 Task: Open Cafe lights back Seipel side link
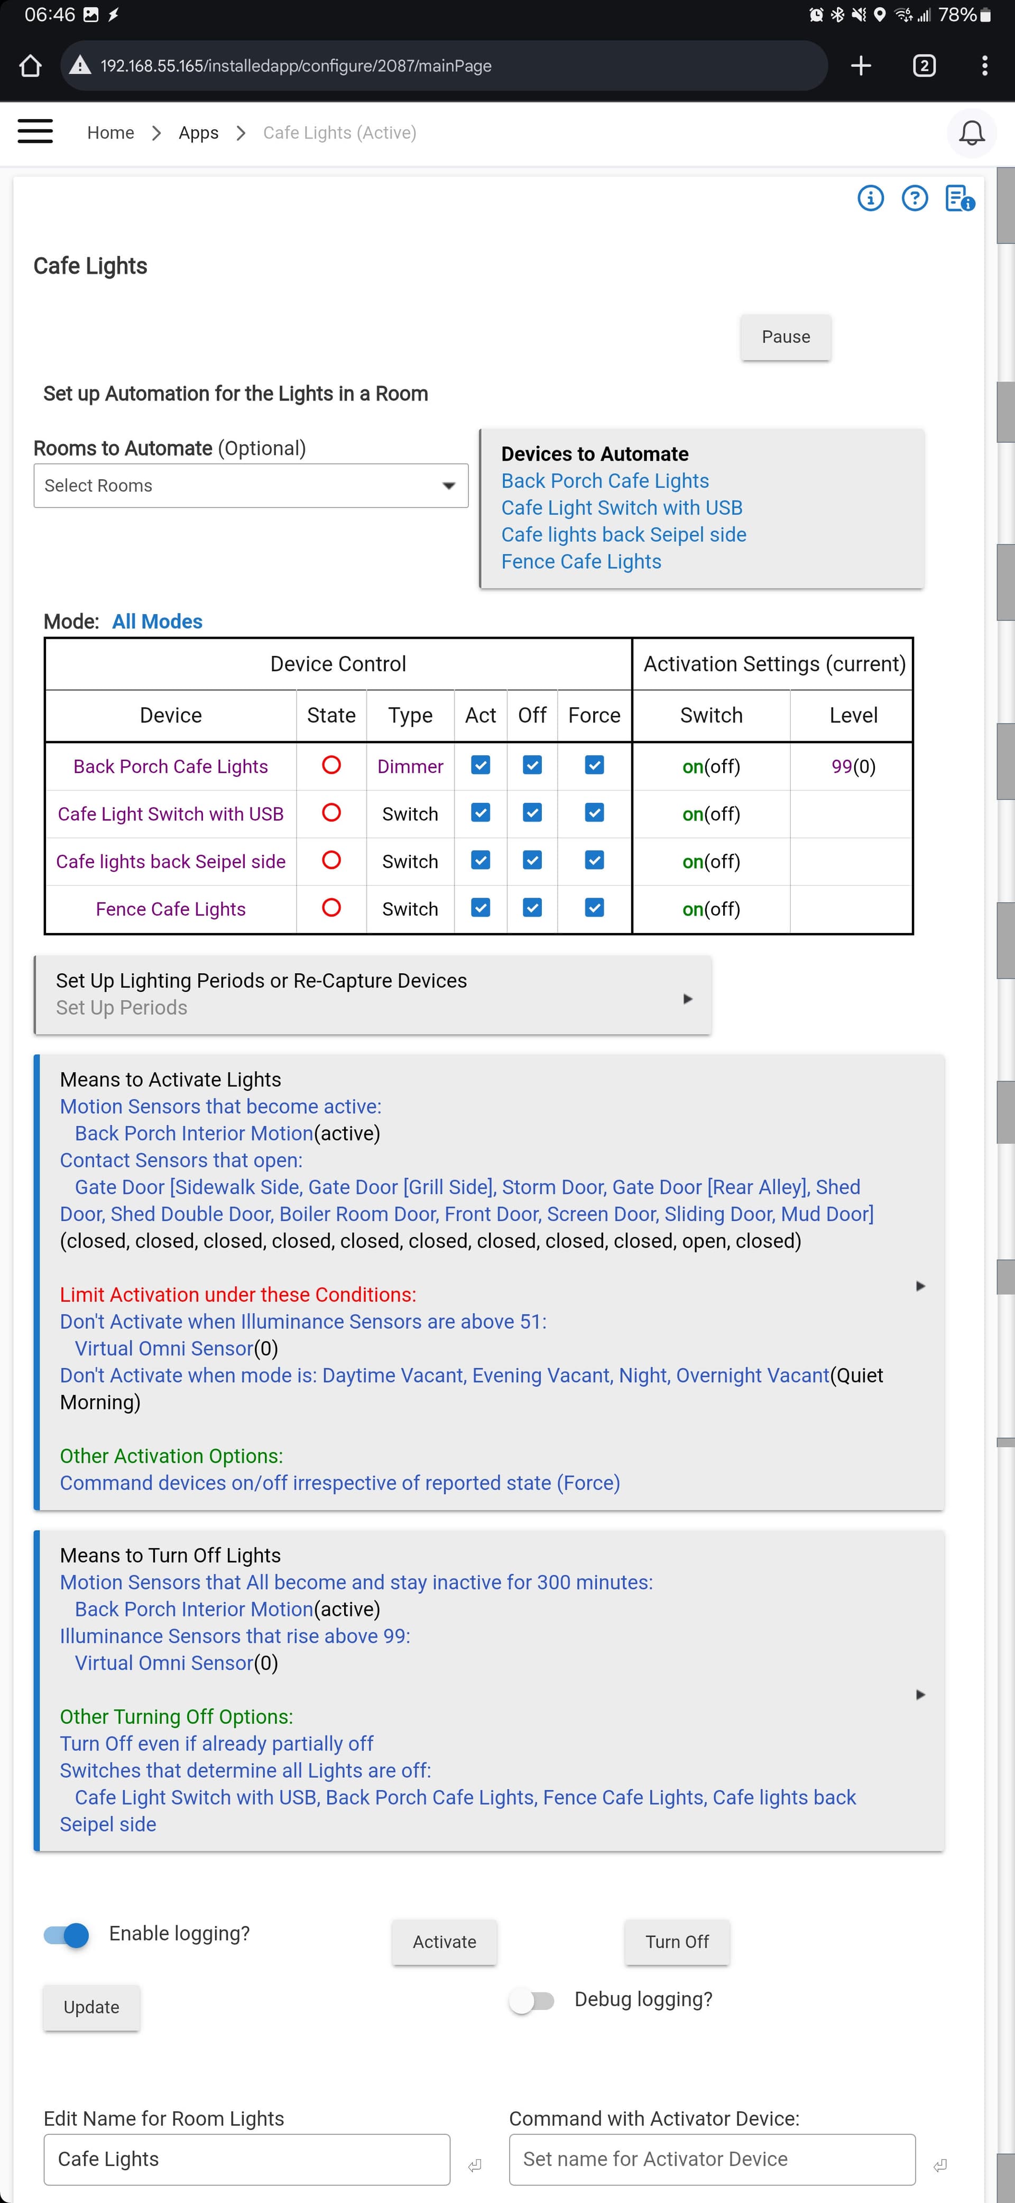pyautogui.click(x=623, y=535)
